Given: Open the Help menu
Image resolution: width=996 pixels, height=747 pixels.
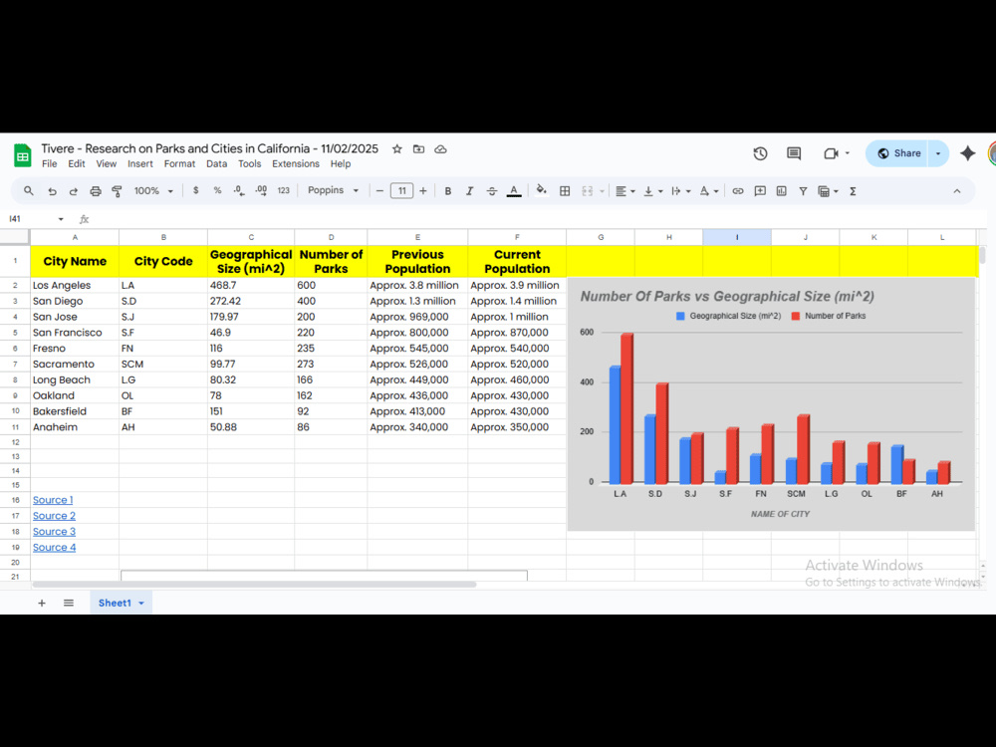Looking at the screenshot, I should click(x=341, y=164).
